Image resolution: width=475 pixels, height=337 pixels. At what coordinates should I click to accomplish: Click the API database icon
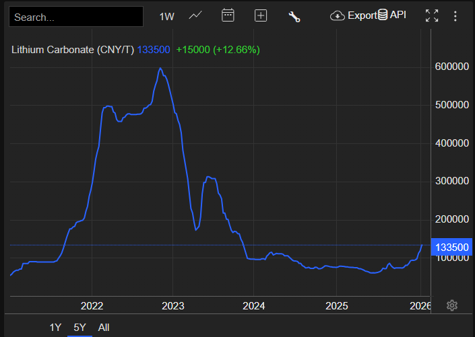[x=383, y=15]
